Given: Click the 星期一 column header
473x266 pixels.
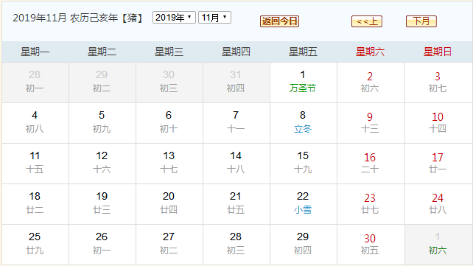Looking at the screenshot, I should tap(35, 52).
